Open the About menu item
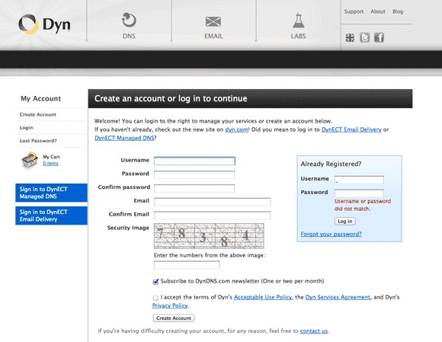Screen dimensions: 442x342 tap(378, 11)
